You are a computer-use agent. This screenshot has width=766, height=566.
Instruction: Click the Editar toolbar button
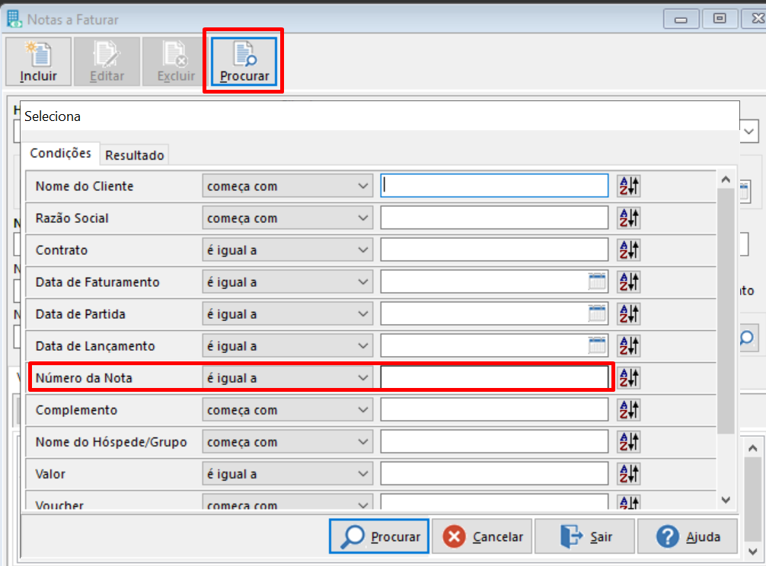click(x=107, y=62)
